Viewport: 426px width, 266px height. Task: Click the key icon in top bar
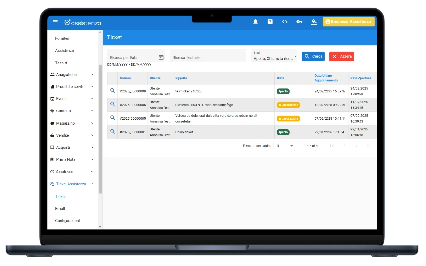point(299,22)
